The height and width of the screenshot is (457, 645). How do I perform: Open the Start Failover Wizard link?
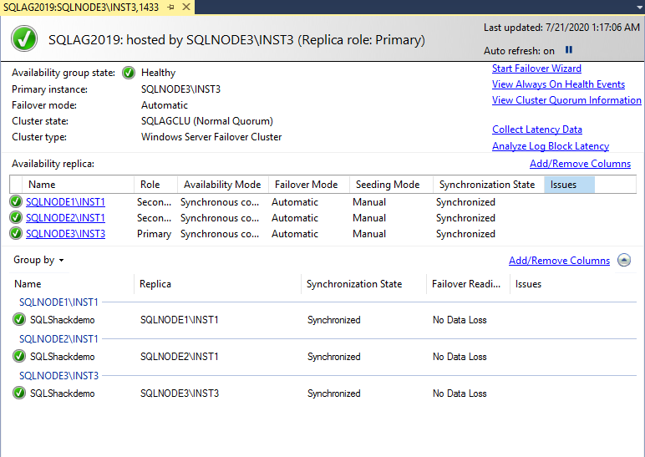tap(536, 69)
